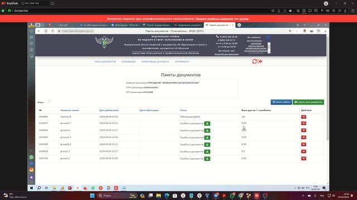The width and height of the screenshot is (357, 200).
Task: Open Пакеты документов menu item
Action: (x=105, y=62)
